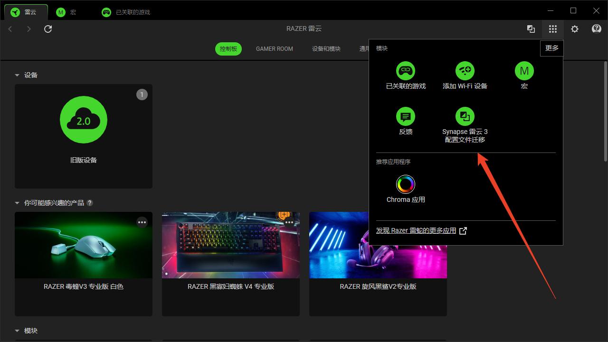Open the 宏 macro module icon
Screen dimensions: 608x342
[524, 71]
